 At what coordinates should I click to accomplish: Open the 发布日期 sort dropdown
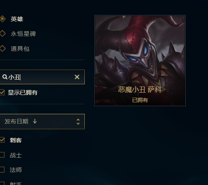click(42, 122)
